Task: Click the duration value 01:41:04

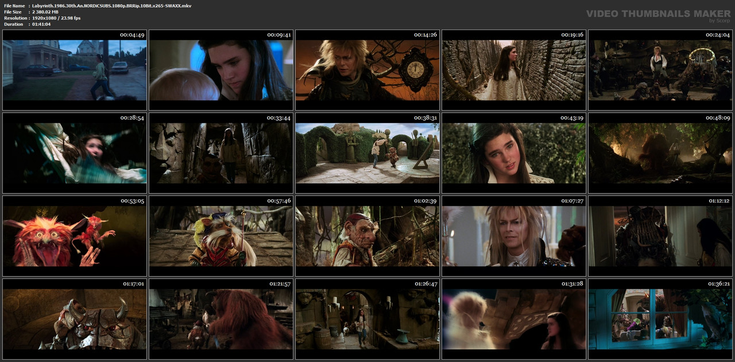Action: pos(41,24)
